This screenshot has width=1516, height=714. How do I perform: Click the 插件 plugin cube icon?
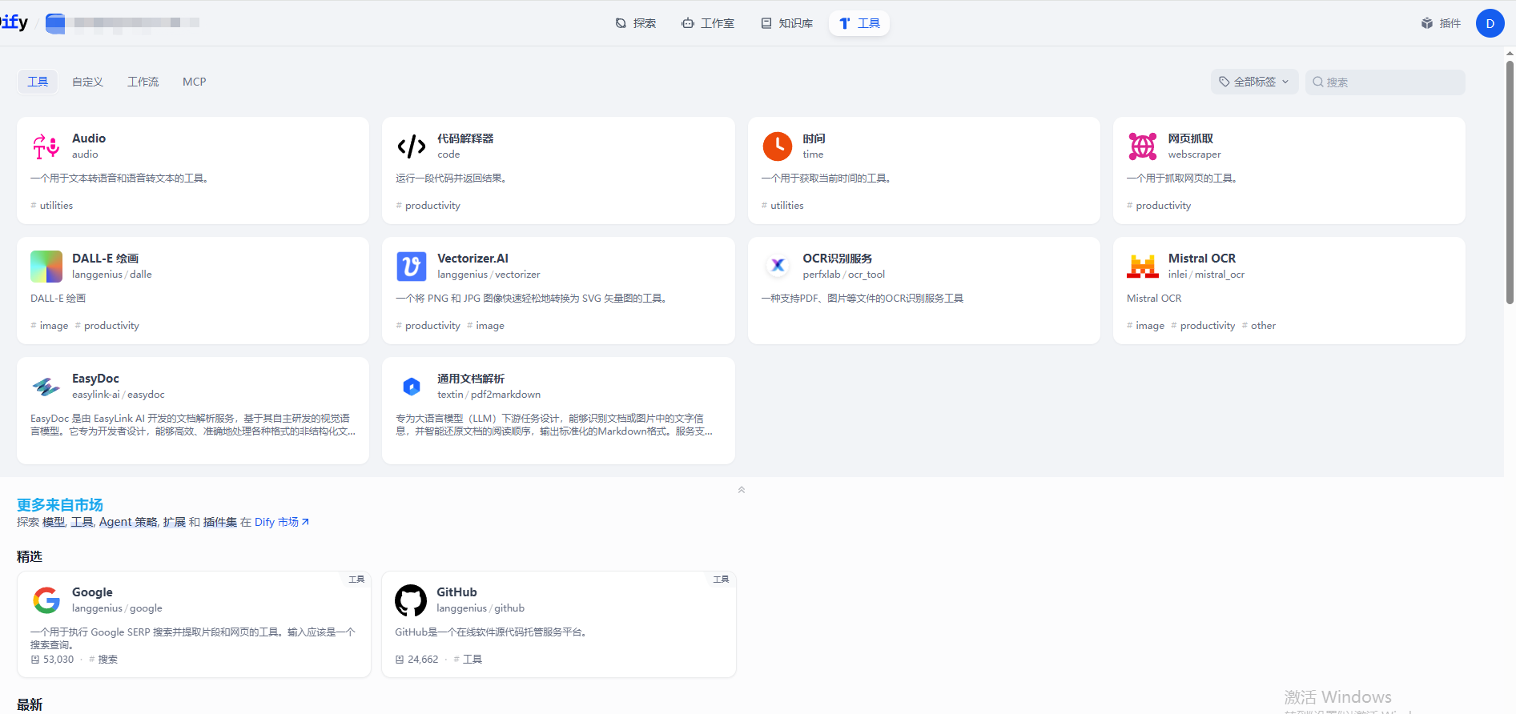[1427, 23]
